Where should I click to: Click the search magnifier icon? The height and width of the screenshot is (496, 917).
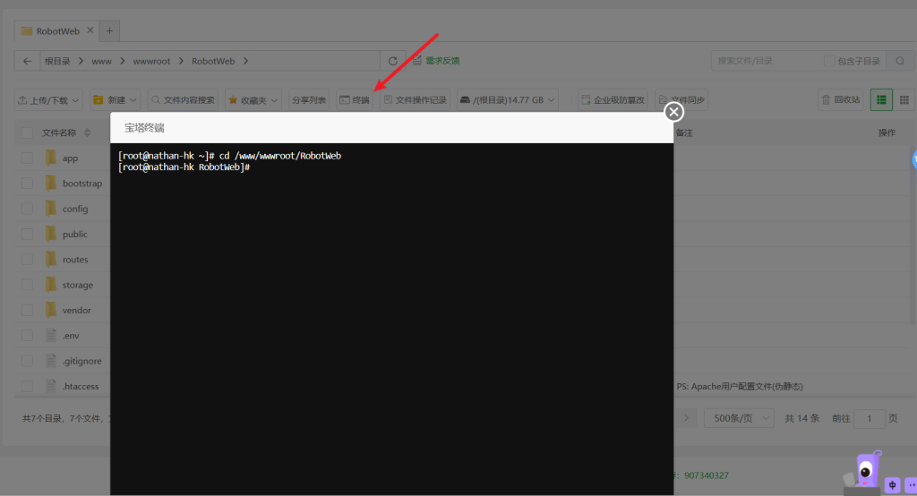899,61
